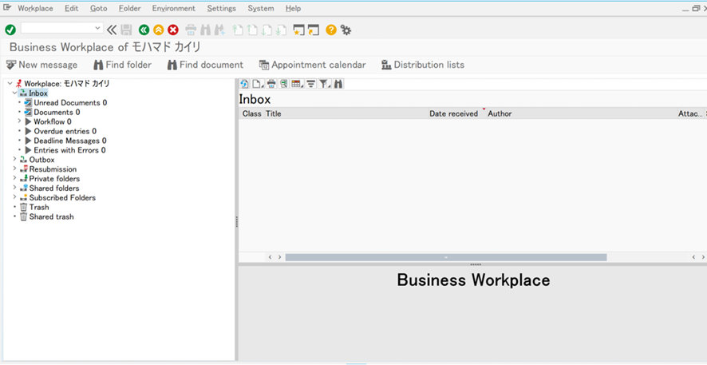707x365 pixels.
Task: Open the Settings menu
Action: click(221, 8)
